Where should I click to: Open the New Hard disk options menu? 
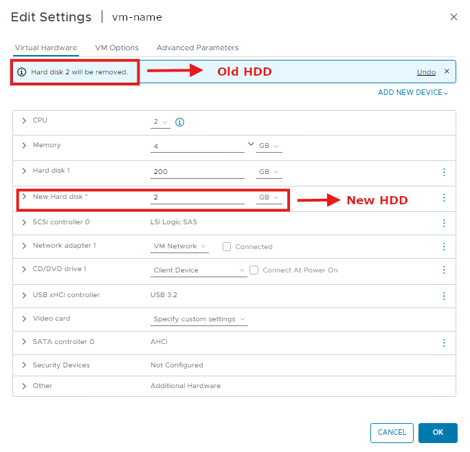pyautogui.click(x=444, y=198)
